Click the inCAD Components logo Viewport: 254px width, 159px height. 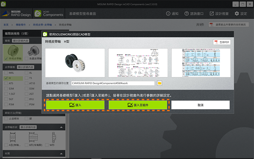tap(49, 13)
